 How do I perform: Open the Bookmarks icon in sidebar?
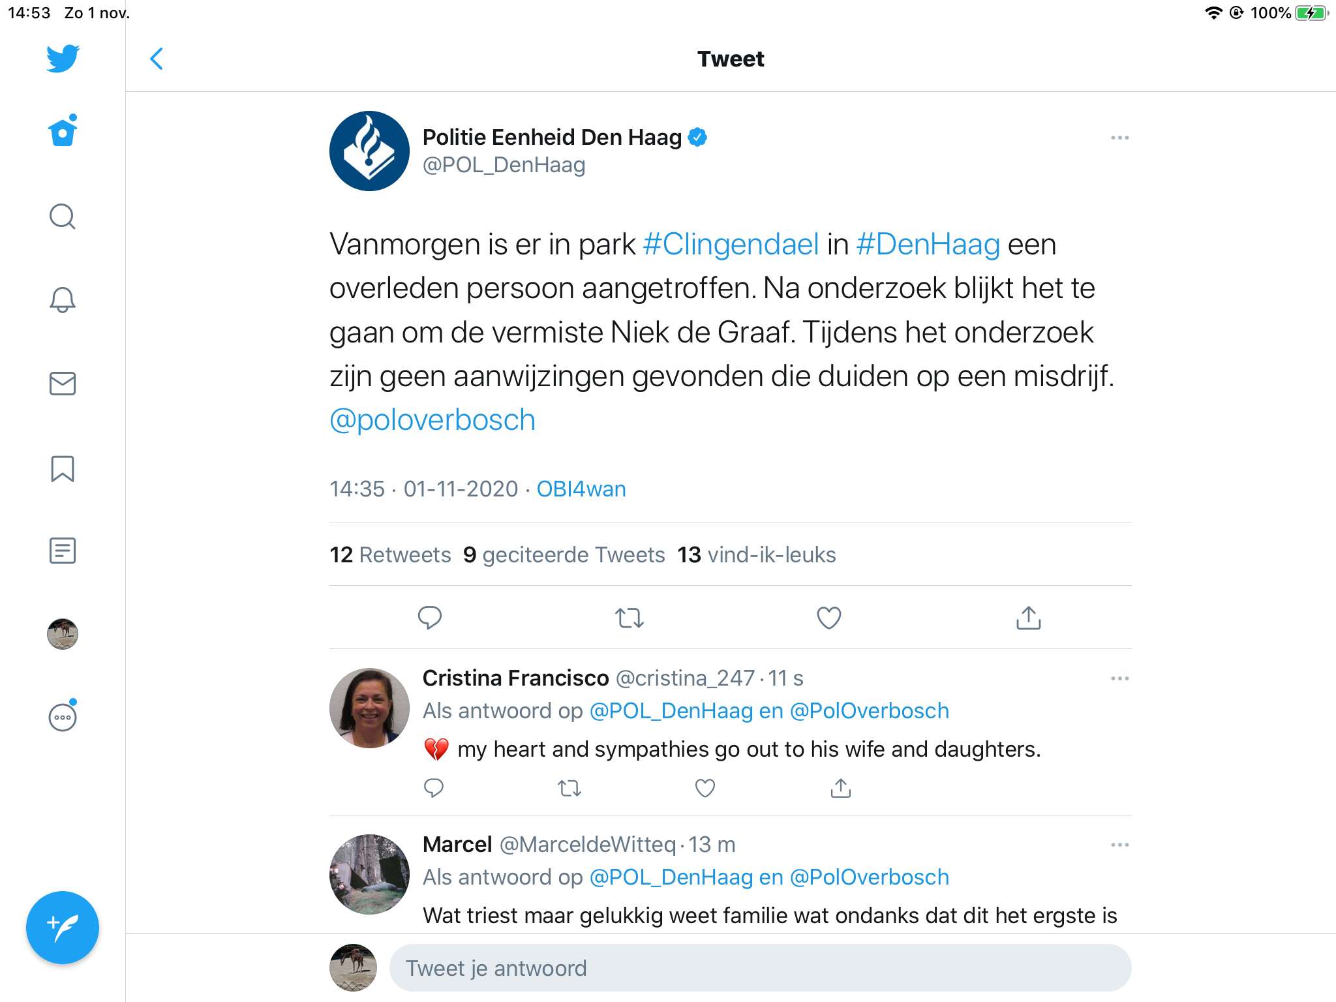63,468
